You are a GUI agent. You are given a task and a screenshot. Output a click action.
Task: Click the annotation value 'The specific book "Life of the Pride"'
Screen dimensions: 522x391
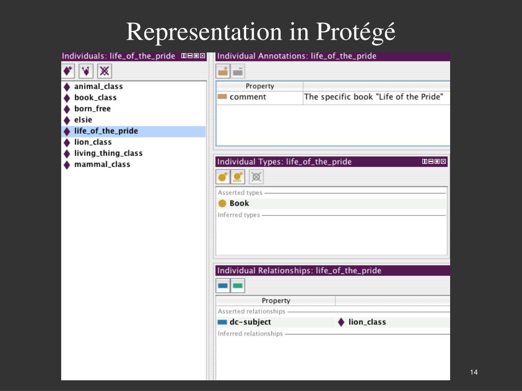374,97
